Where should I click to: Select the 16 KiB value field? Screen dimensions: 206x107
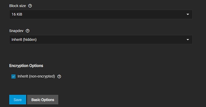pyautogui.click(x=17, y=14)
